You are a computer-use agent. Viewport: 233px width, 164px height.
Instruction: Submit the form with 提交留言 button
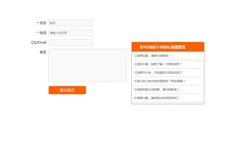(67, 90)
